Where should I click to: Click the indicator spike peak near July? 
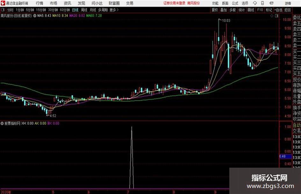[x=132, y=127]
